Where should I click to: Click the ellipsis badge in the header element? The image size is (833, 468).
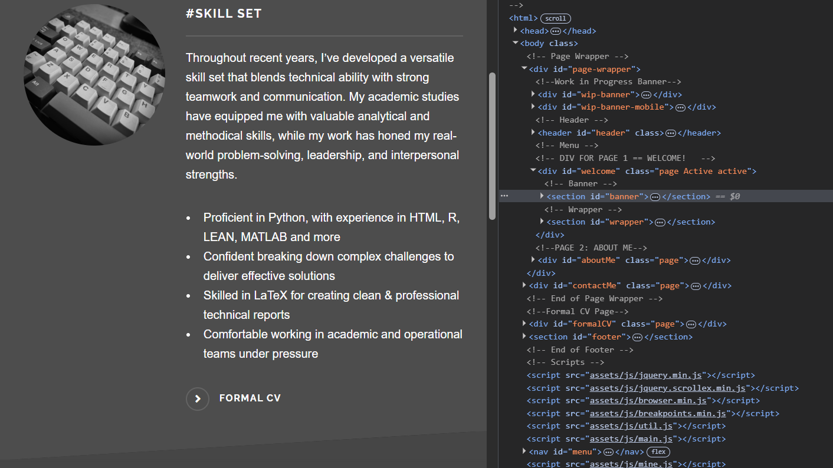[670, 133]
